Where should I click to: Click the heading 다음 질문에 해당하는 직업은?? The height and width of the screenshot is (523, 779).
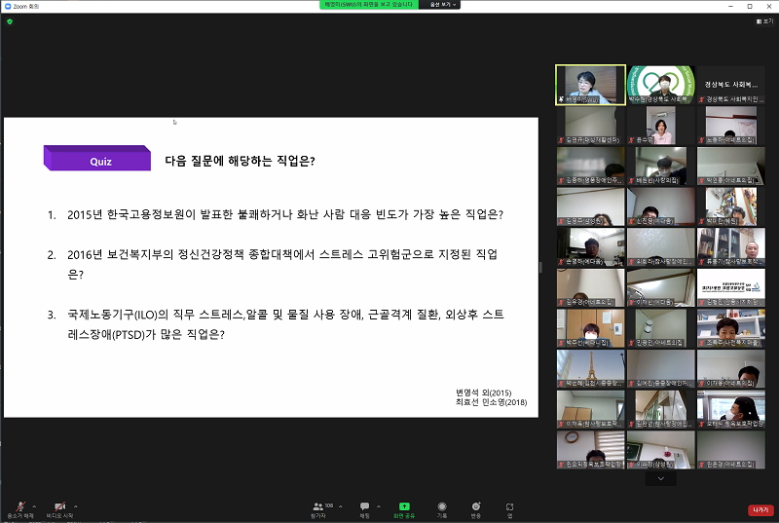click(240, 161)
